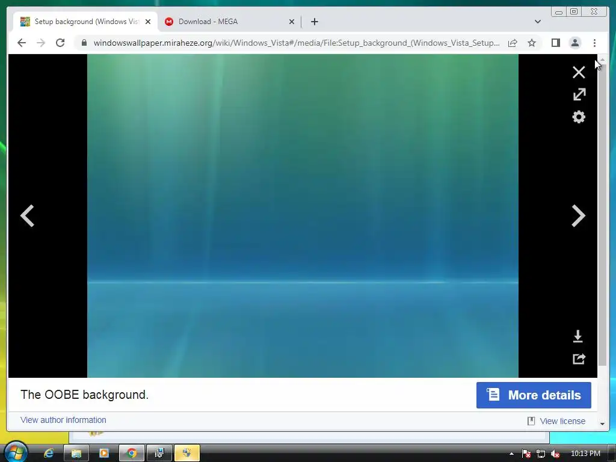Go back in browser history
Image resolution: width=616 pixels, height=462 pixels.
click(22, 43)
